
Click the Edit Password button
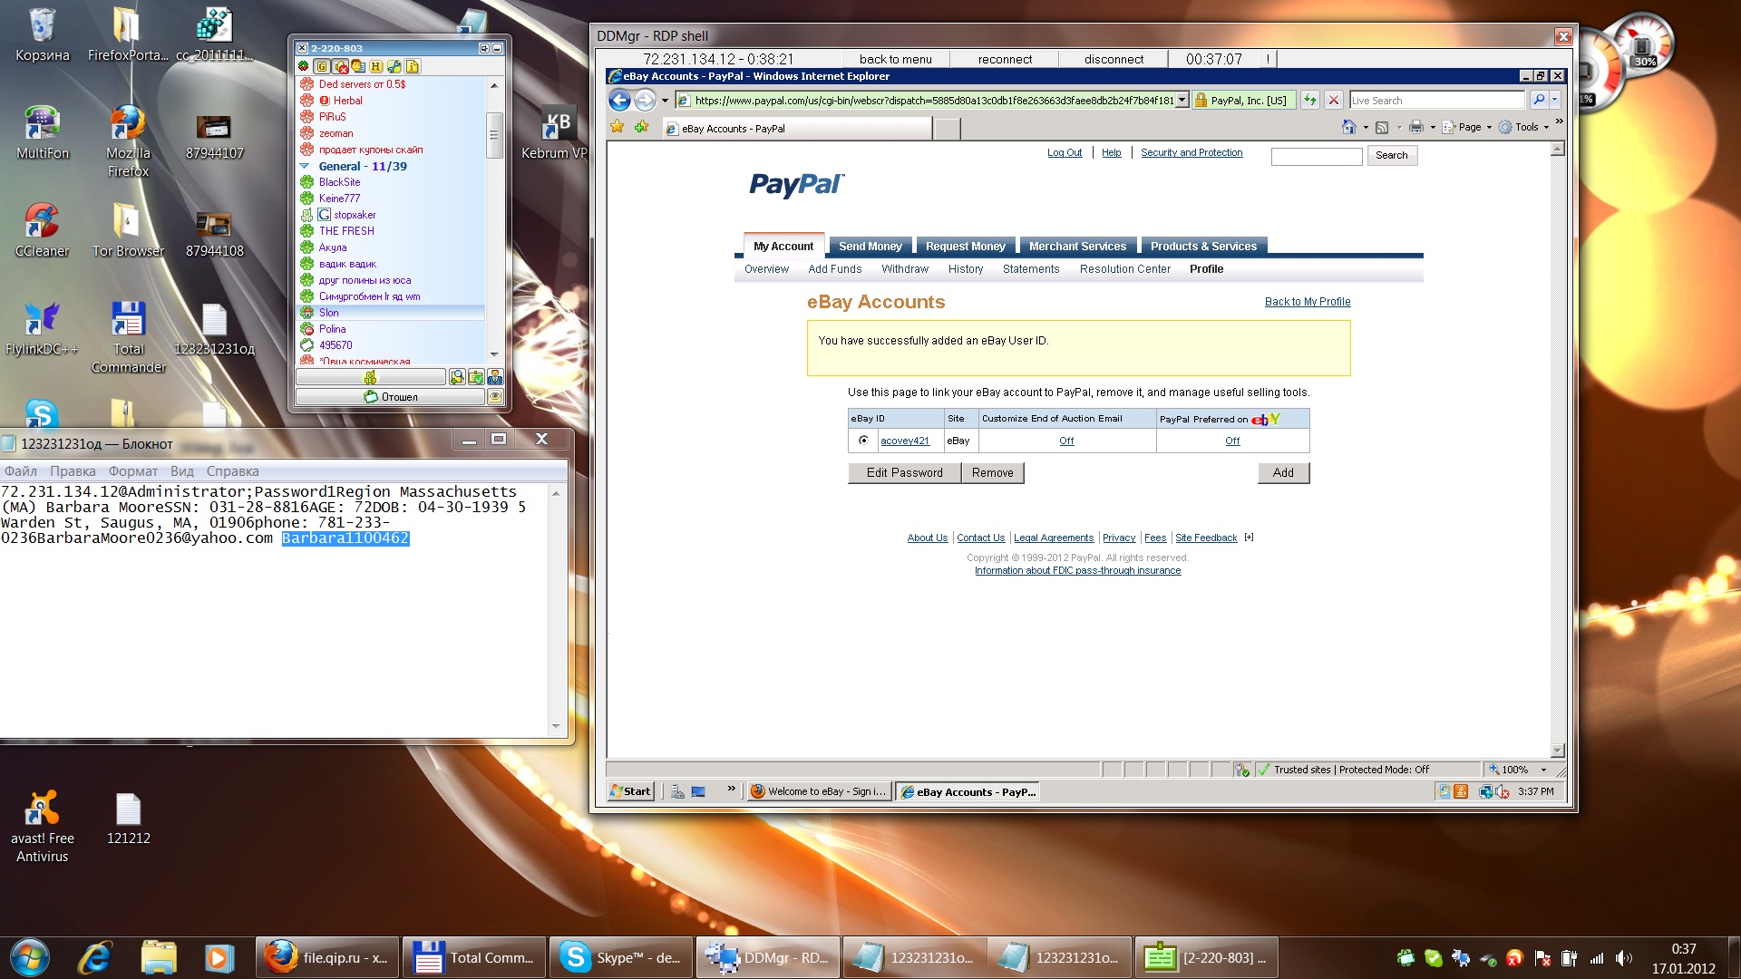point(904,472)
